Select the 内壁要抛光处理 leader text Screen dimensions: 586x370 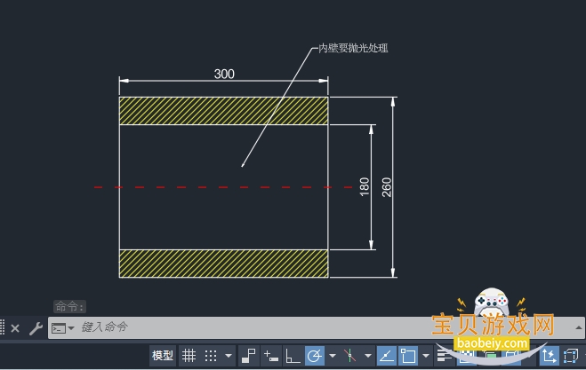pos(353,48)
